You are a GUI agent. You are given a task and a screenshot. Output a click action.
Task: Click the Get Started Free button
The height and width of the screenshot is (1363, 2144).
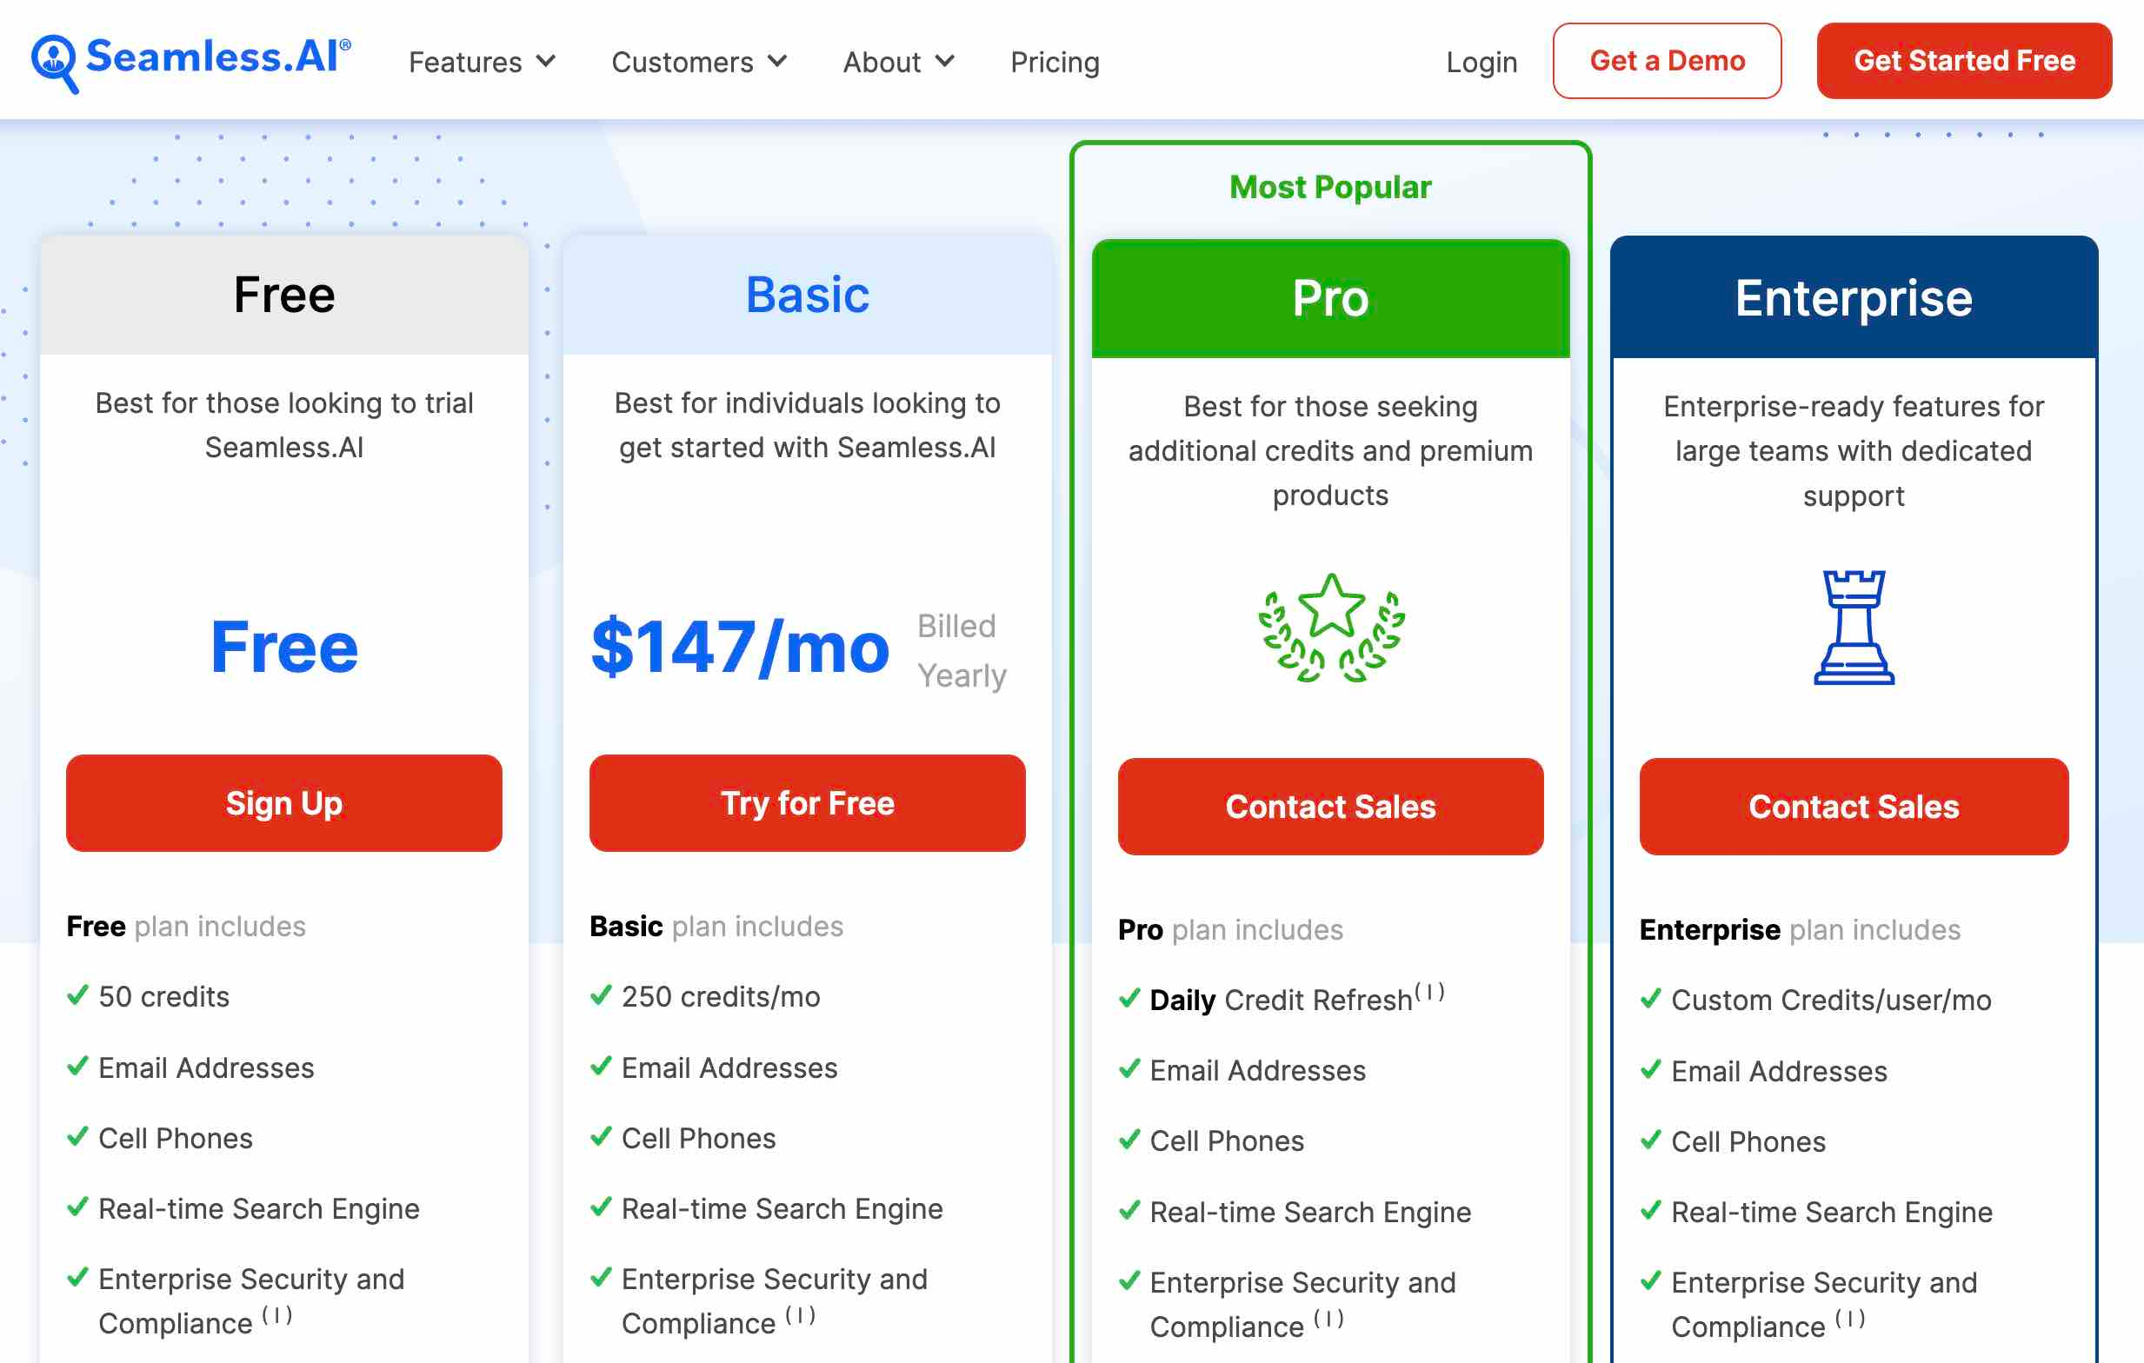(x=1963, y=61)
